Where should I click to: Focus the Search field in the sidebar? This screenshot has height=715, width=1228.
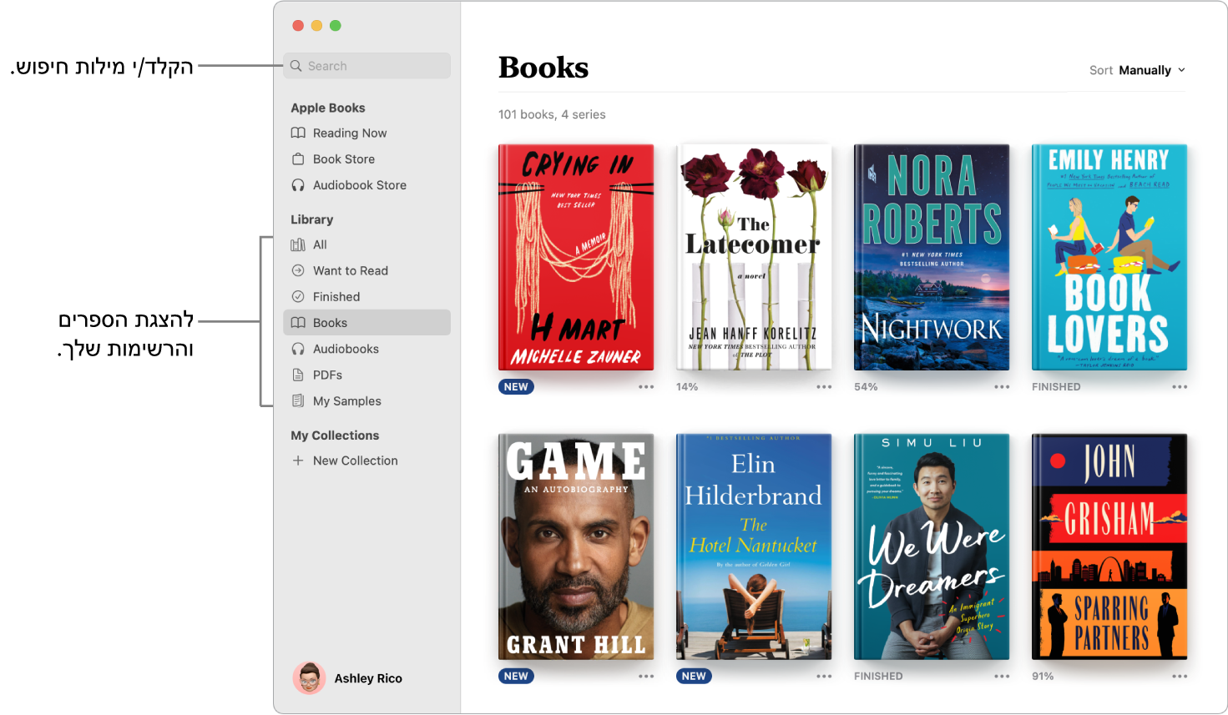coord(366,66)
